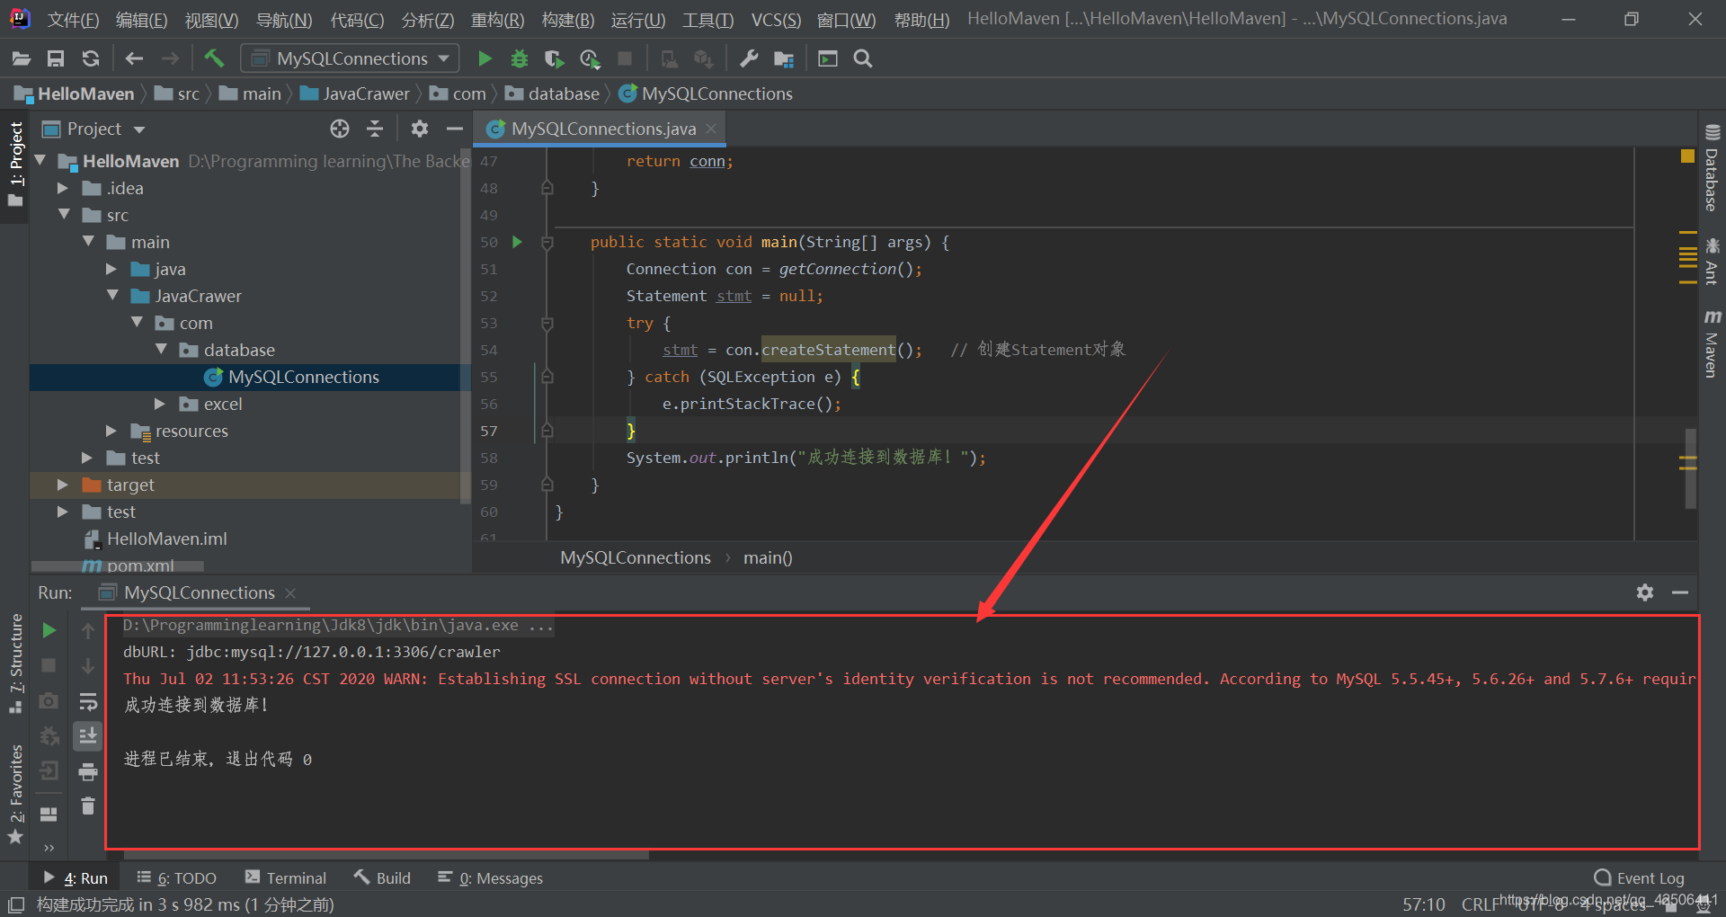The width and height of the screenshot is (1726, 917).
Task: Navigate back with left arrow icon
Action: pyautogui.click(x=134, y=59)
